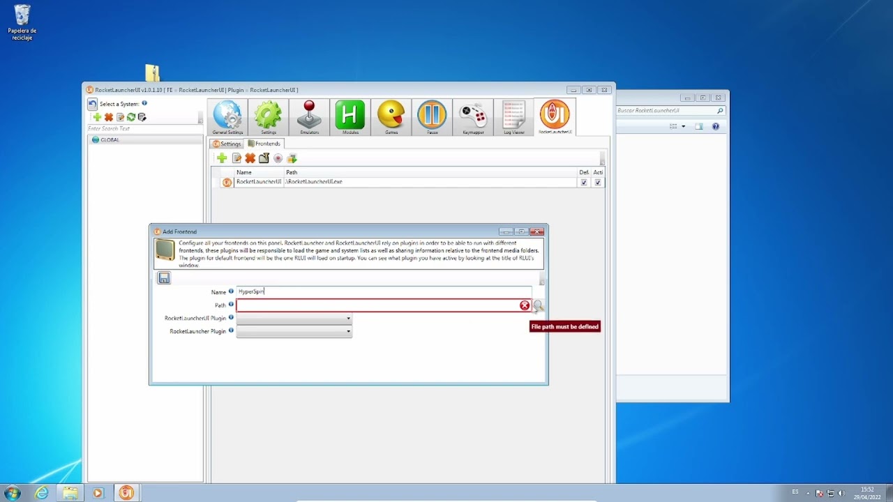The height and width of the screenshot is (502, 893).
Task: Click the orange delete frontend icon
Action: (250, 158)
